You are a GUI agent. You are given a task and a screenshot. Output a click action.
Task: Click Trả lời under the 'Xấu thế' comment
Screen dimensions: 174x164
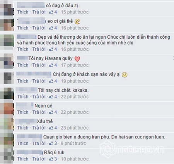point(39,128)
